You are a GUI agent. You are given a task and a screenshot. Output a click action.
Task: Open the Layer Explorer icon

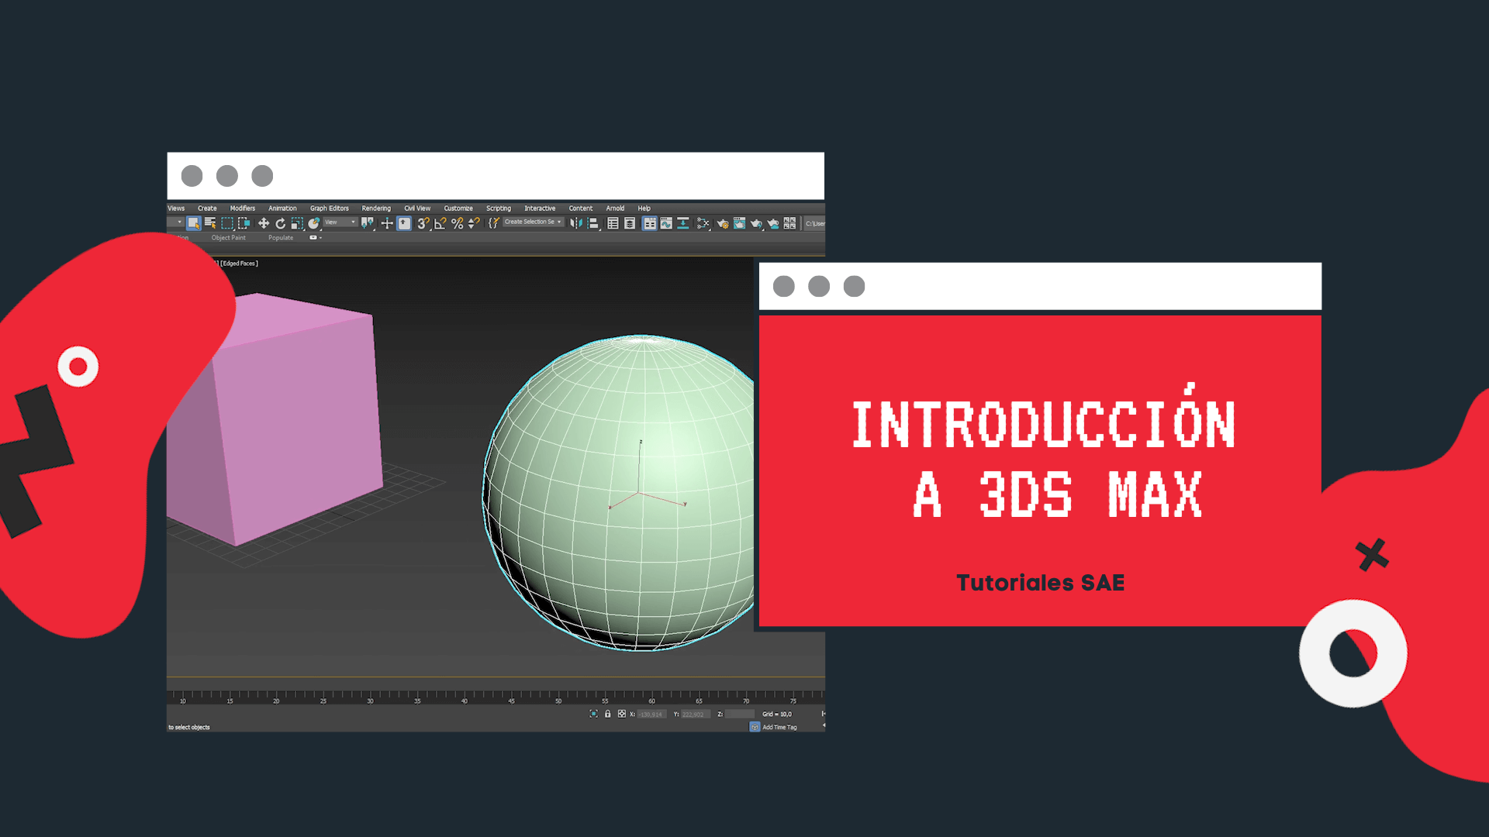[x=630, y=223]
